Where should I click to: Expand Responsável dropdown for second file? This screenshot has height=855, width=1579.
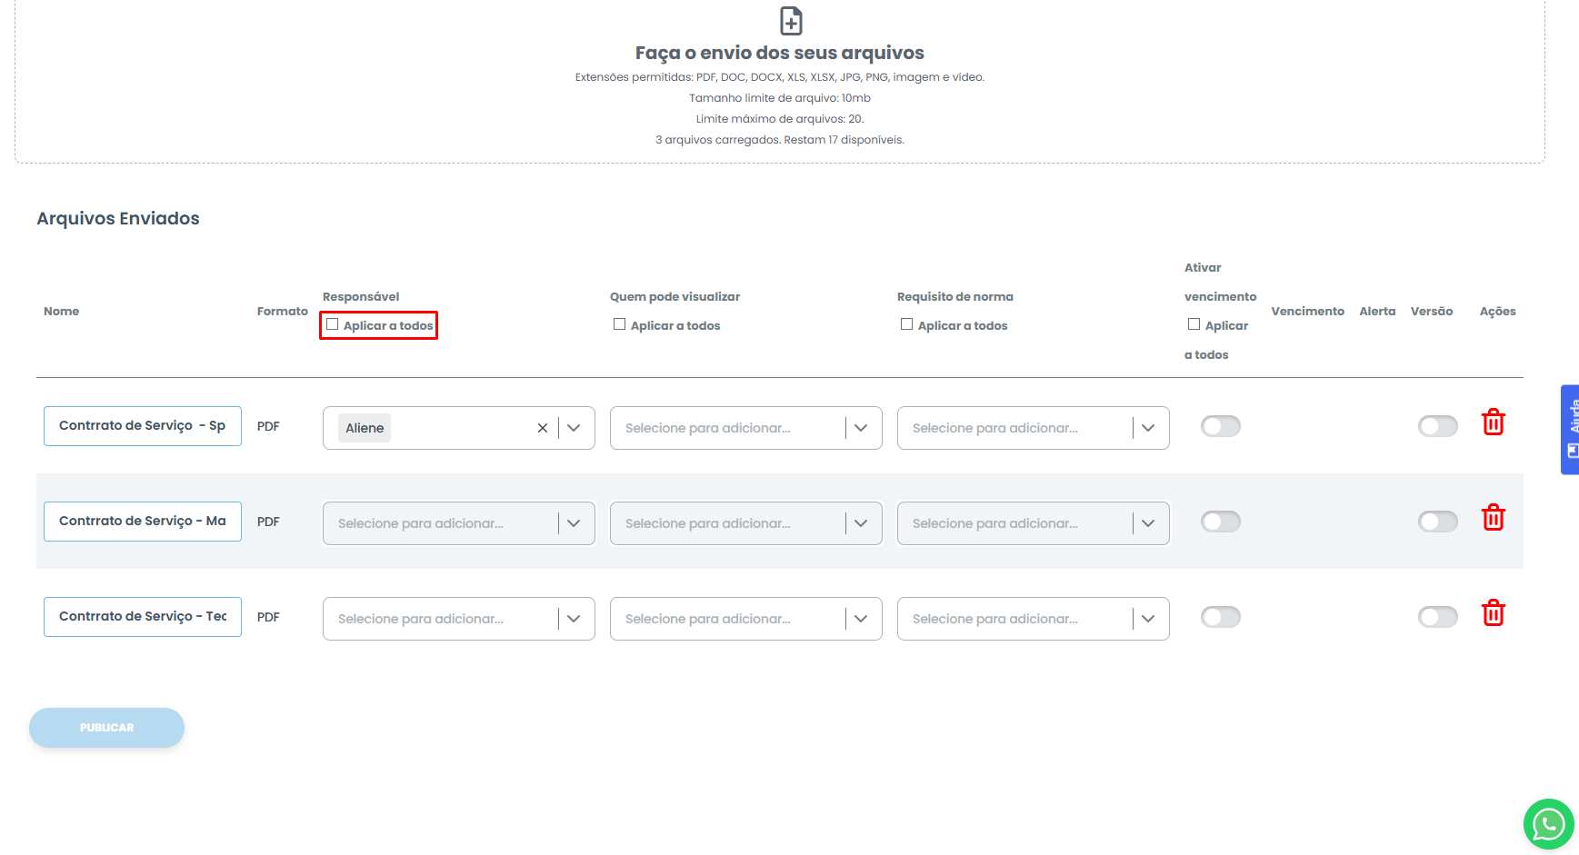coord(574,523)
